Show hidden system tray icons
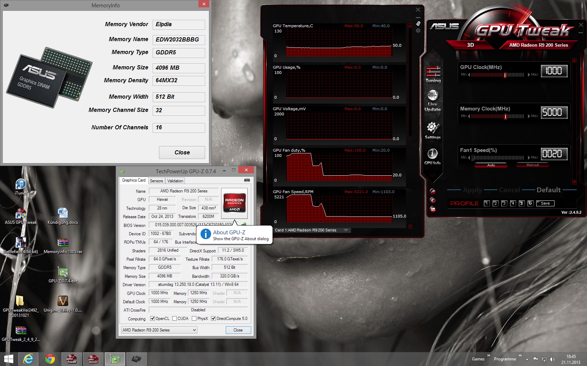This screenshot has height=366, width=587. tap(527, 359)
